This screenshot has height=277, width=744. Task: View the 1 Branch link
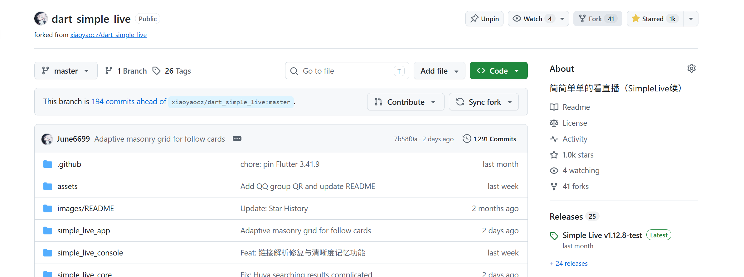[x=126, y=71]
